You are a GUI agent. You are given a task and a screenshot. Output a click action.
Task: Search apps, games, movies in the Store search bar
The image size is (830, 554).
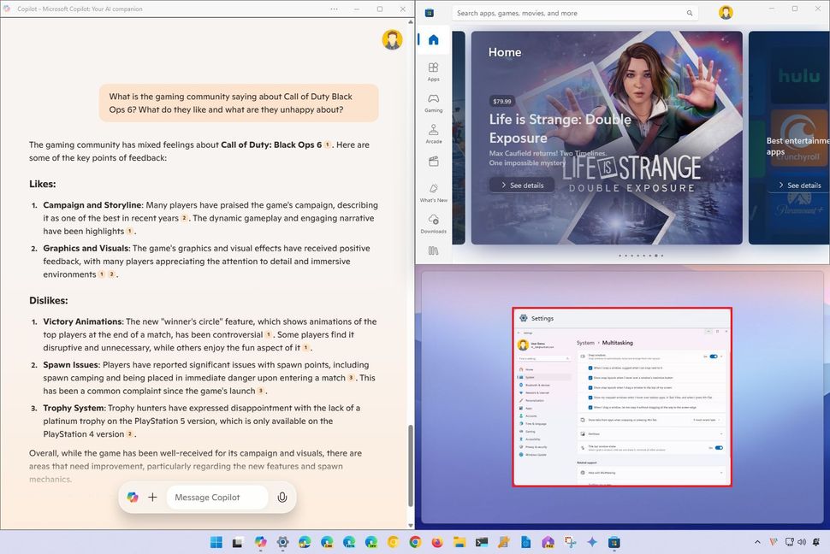[x=573, y=13]
